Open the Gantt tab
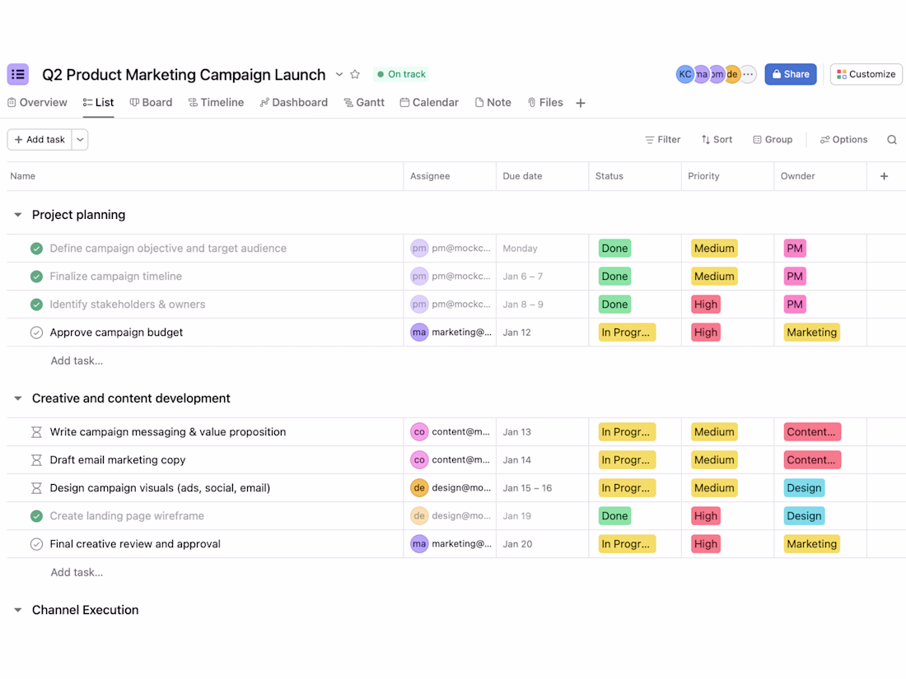This screenshot has width=906, height=679. 364,103
